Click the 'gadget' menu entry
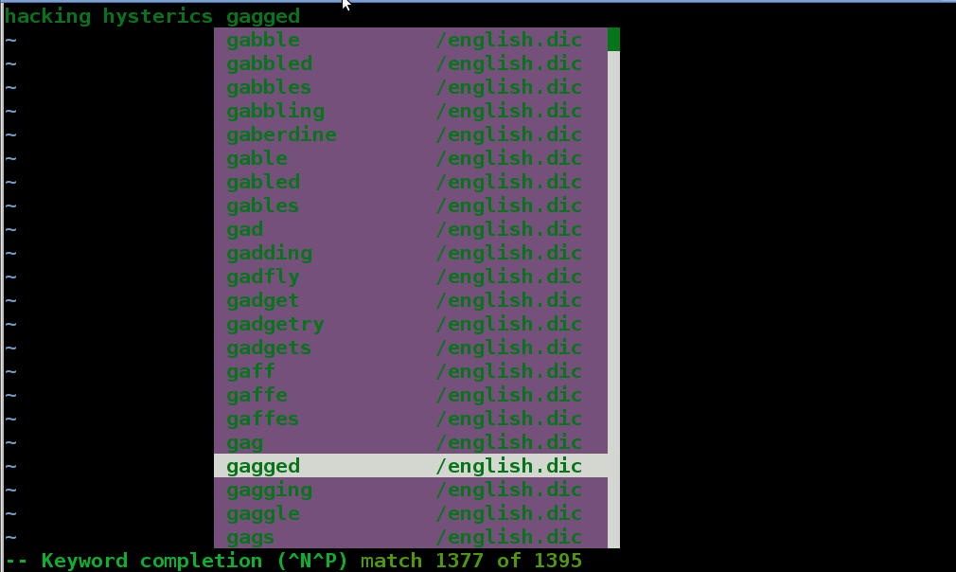The image size is (956, 572). point(411,300)
